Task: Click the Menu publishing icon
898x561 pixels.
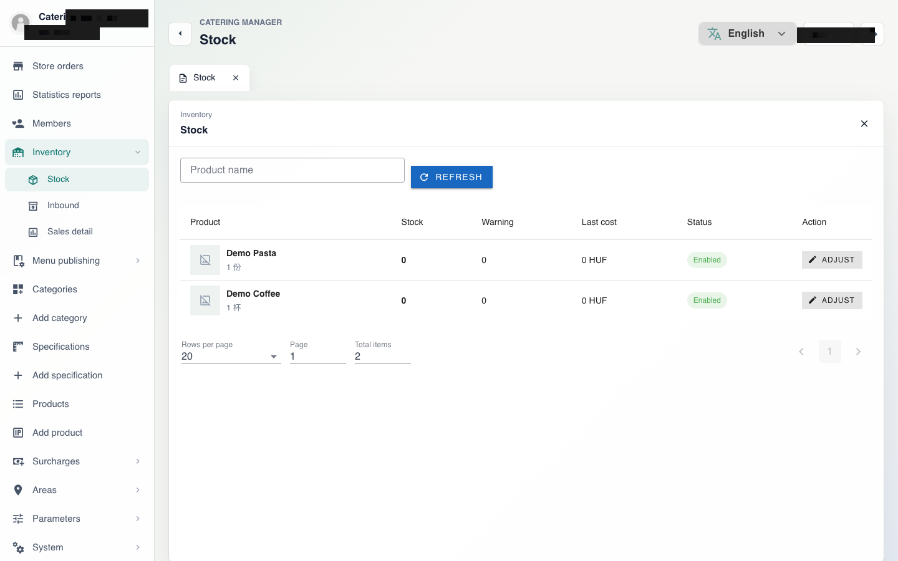Action: point(18,261)
